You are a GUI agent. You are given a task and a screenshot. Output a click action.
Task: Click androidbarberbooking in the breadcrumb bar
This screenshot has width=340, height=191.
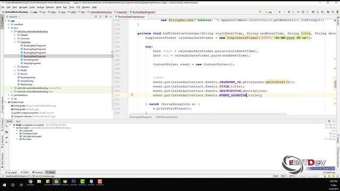coord(99,12)
